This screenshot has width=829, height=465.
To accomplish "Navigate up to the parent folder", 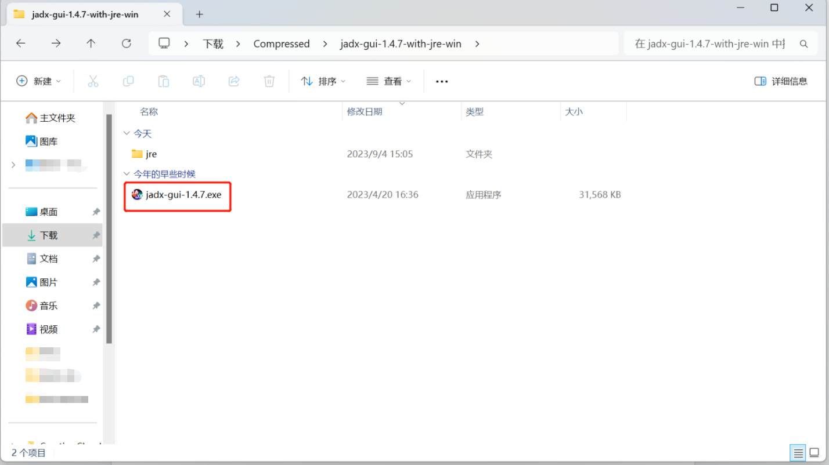I will [x=91, y=43].
